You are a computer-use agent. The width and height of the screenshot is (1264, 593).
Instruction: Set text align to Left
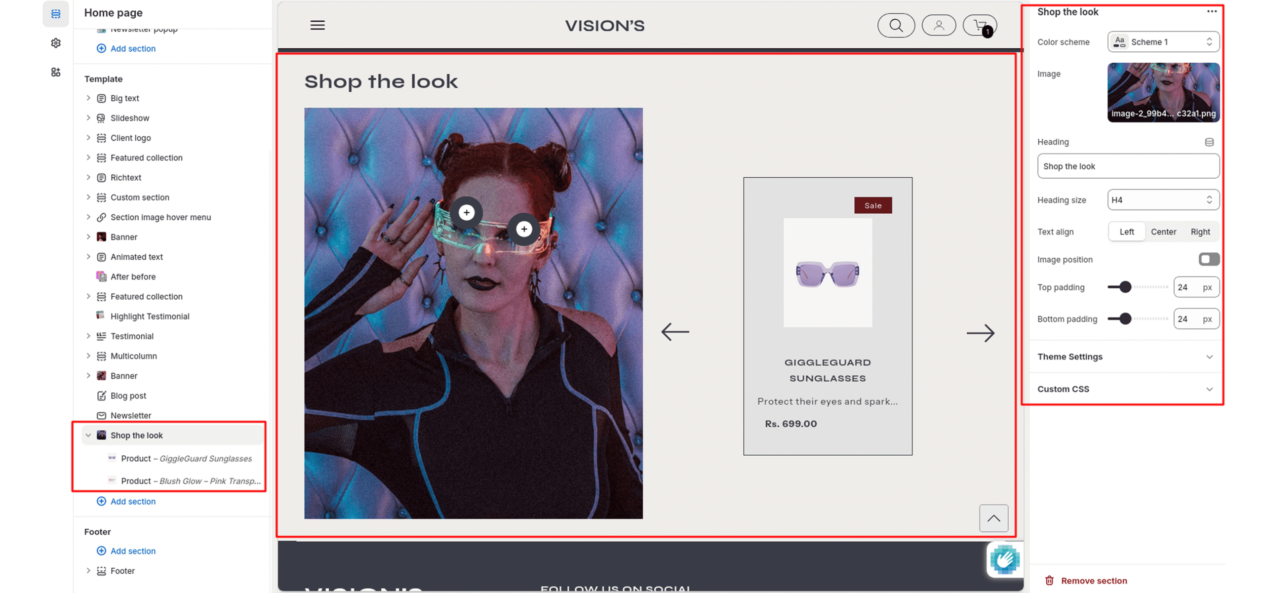coord(1126,232)
